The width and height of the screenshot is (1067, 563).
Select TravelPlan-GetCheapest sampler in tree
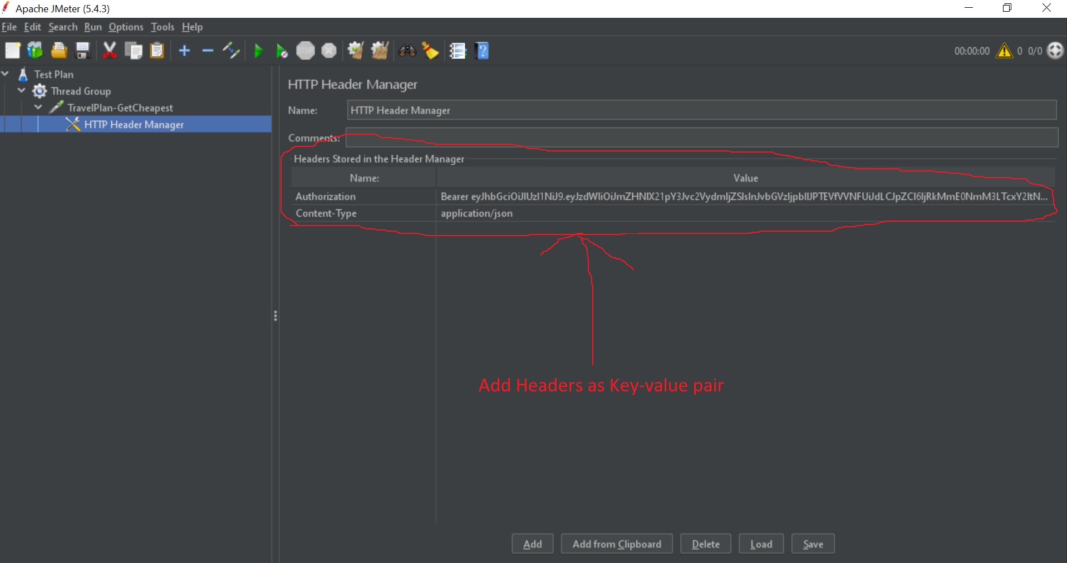point(120,107)
